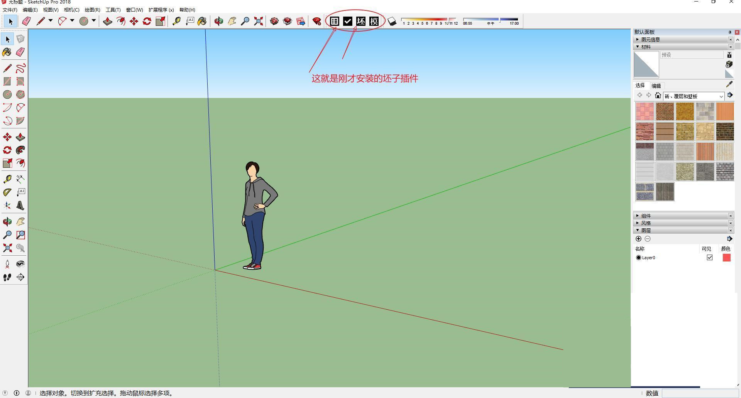
Task: Switch to the 编辑 tab in Materials
Action: click(x=656, y=86)
